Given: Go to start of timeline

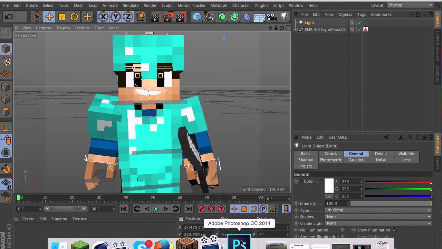Looking at the screenshot, I should click(x=124, y=209).
